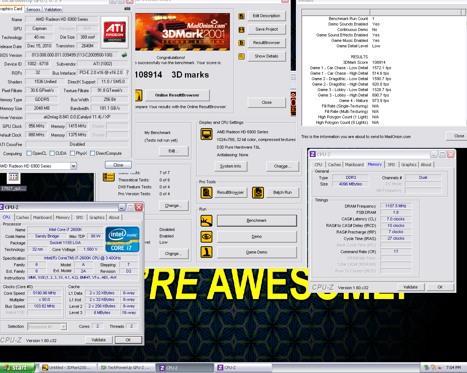
Task: Click the Batch Run button
Action: [x=283, y=192]
